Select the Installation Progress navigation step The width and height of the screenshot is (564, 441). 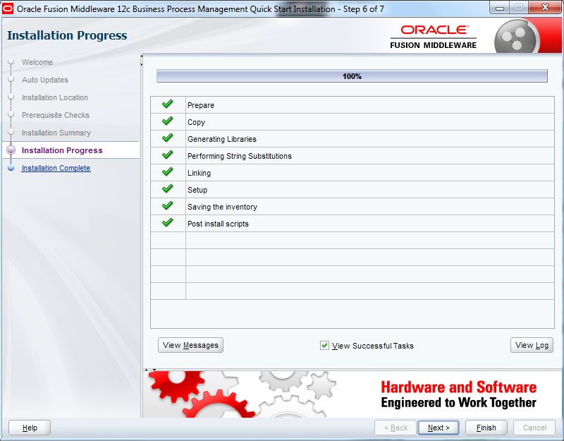[x=62, y=150]
